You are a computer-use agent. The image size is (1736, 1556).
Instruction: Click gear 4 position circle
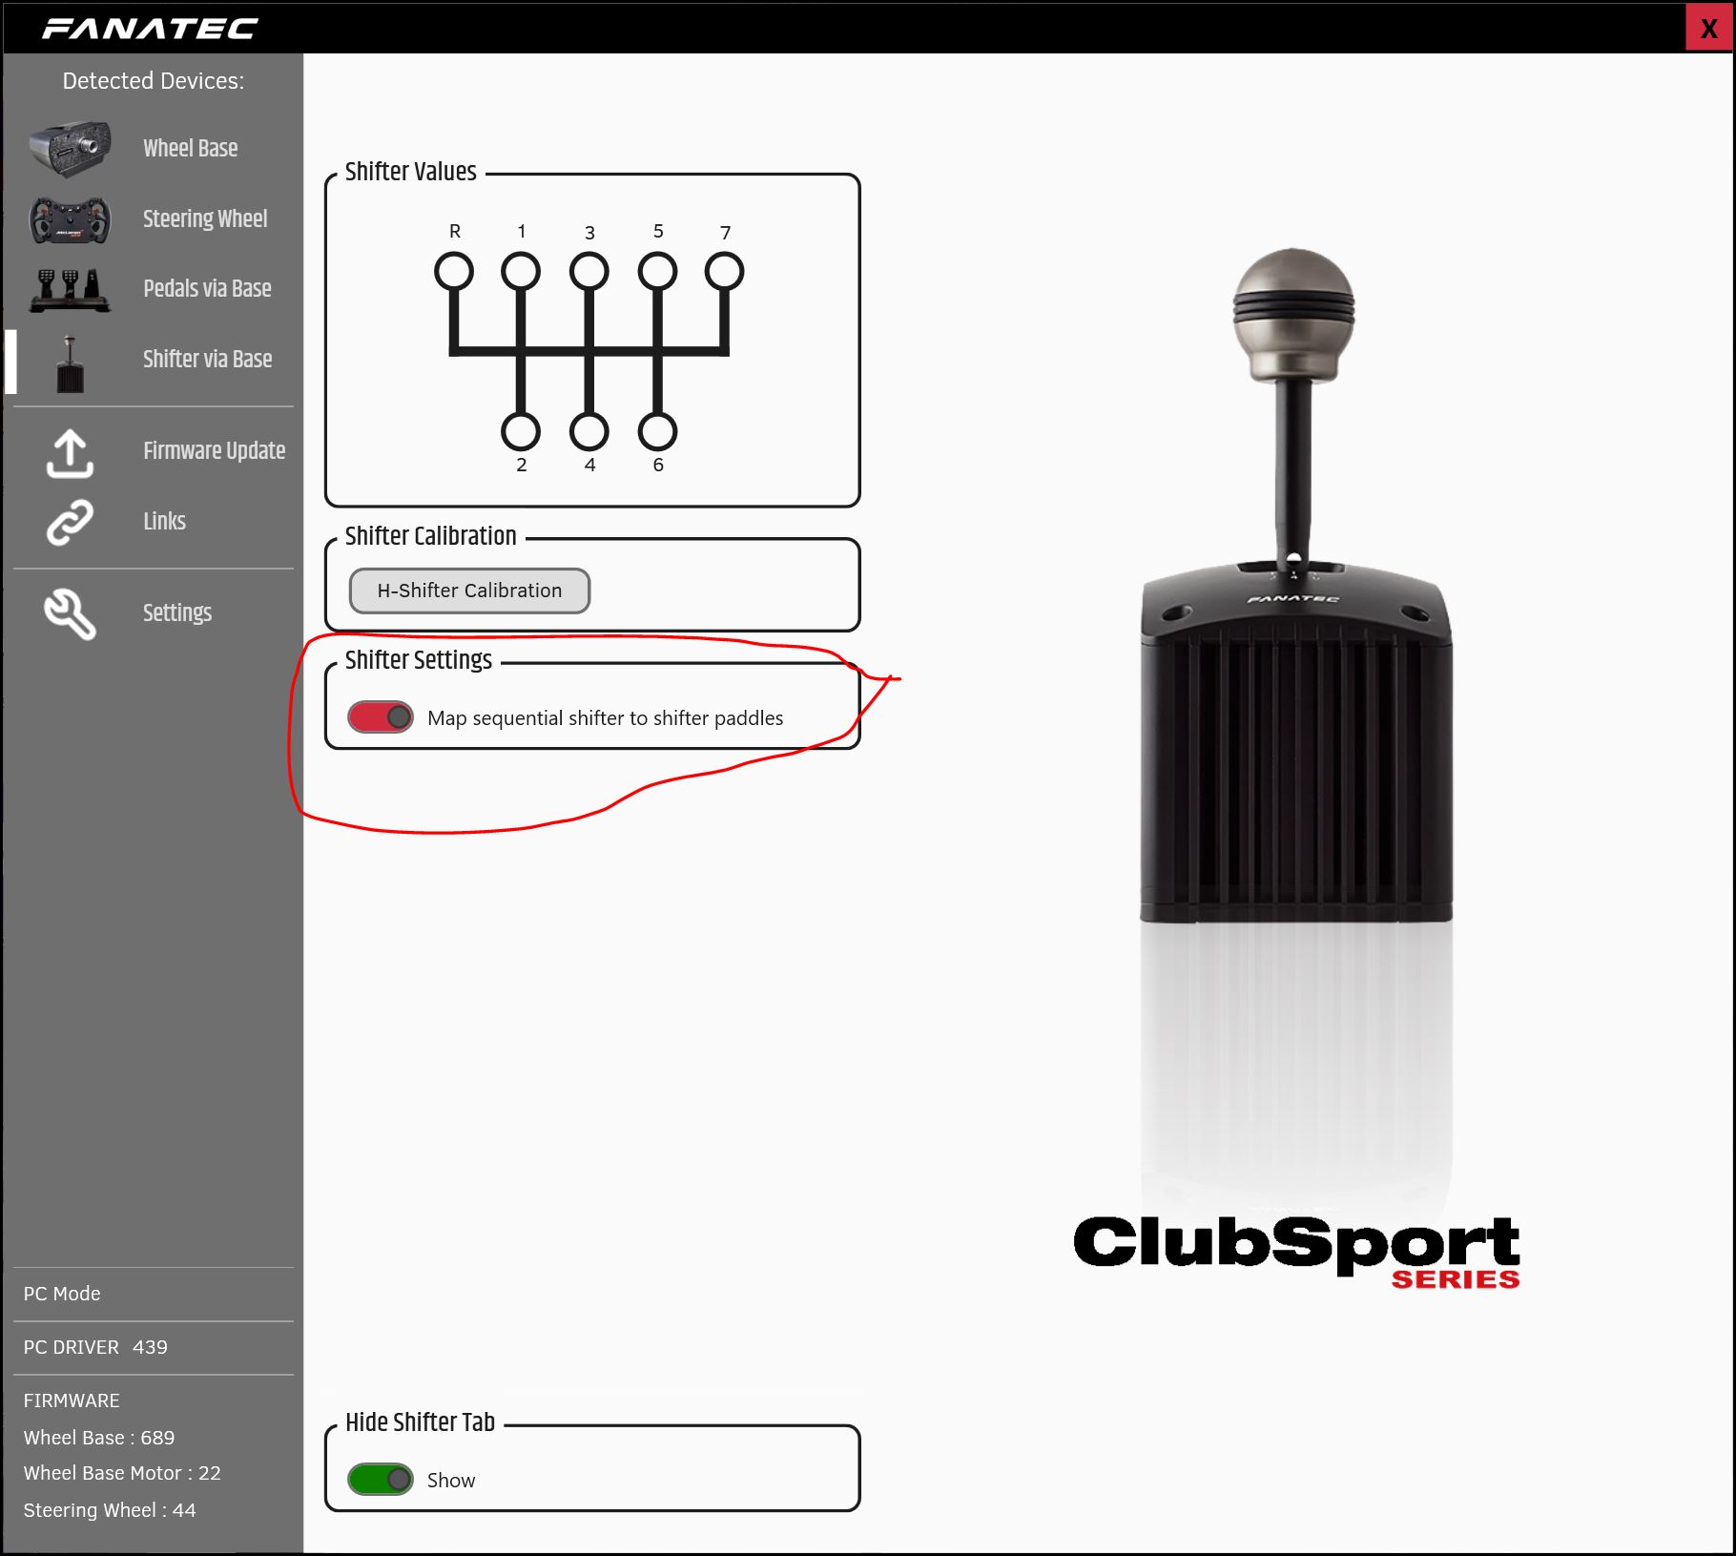tap(589, 431)
